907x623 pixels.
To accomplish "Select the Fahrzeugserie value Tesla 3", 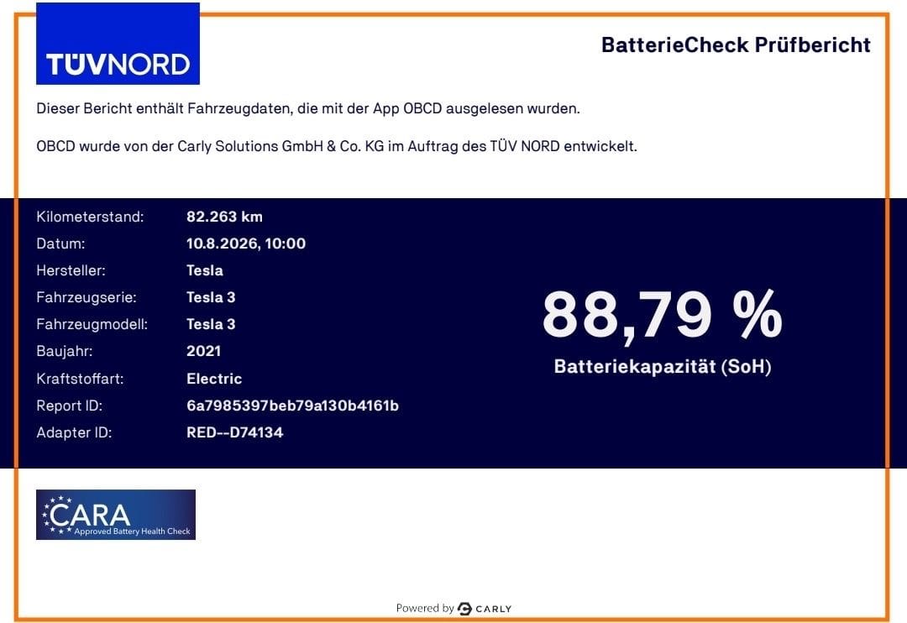I will (x=211, y=297).
